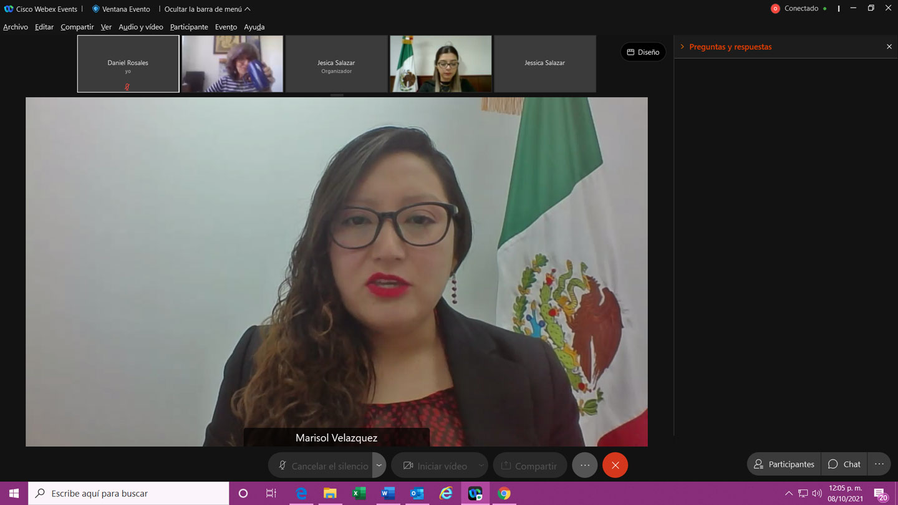Open panel options ellipsis next to Chat
This screenshot has width=898, height=505.
pos(879,464)
